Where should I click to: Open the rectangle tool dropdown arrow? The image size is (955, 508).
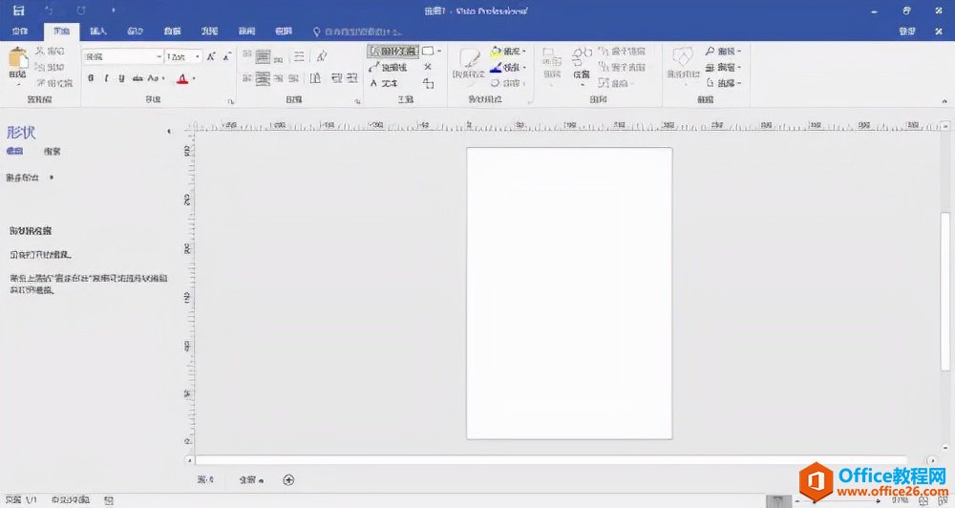click(x=439, y=52)
